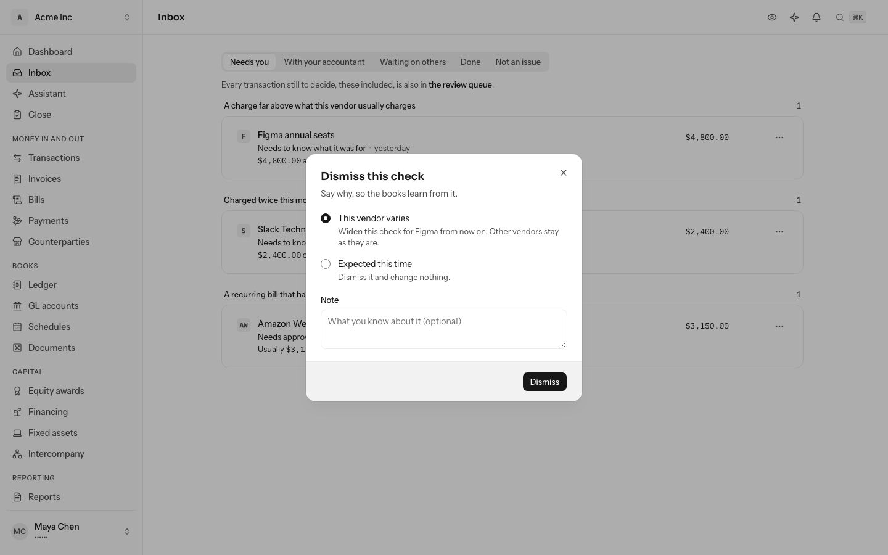The width and height of the screenshot is (888, 555).
Task: Open the GL accounts page
Action: coord(72,306)
